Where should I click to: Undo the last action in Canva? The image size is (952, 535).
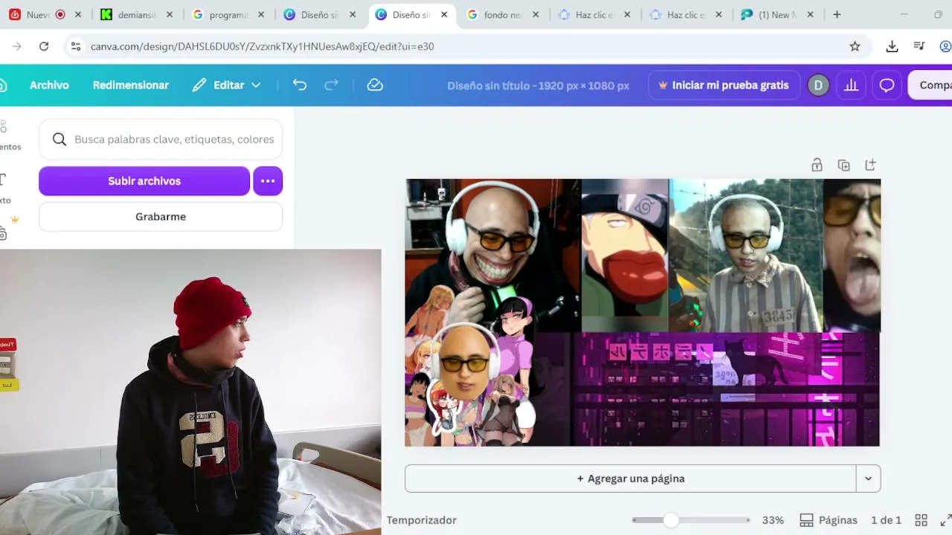click(300, 85)
